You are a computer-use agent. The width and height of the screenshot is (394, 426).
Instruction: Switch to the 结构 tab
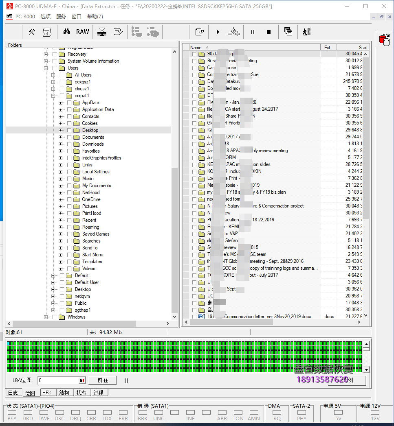[64, 393]
